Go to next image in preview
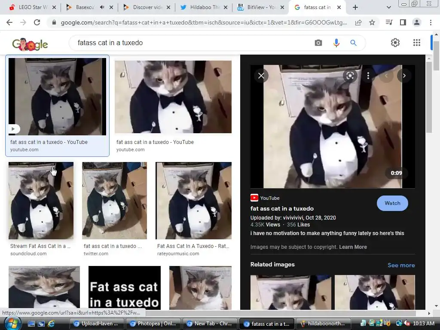 [x=404, y=76]
